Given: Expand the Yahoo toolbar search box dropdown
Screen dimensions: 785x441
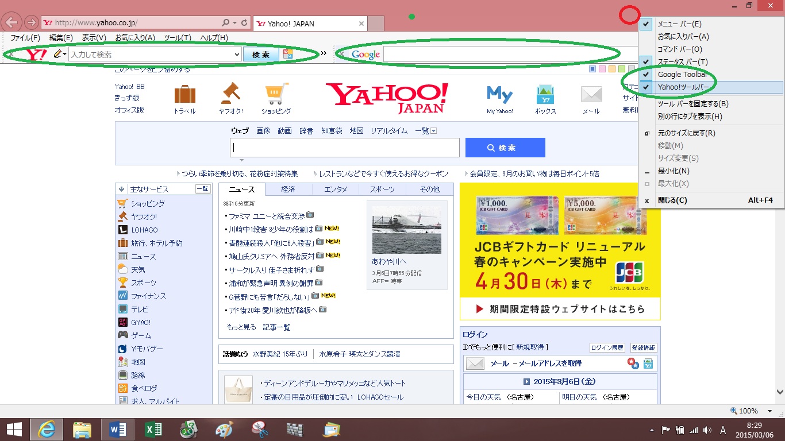Looking at the screenshot, I should (237, 55).
